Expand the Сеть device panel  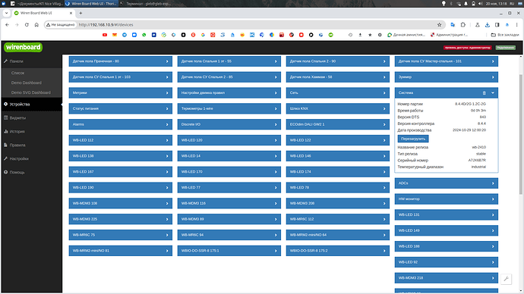(337, 92)
